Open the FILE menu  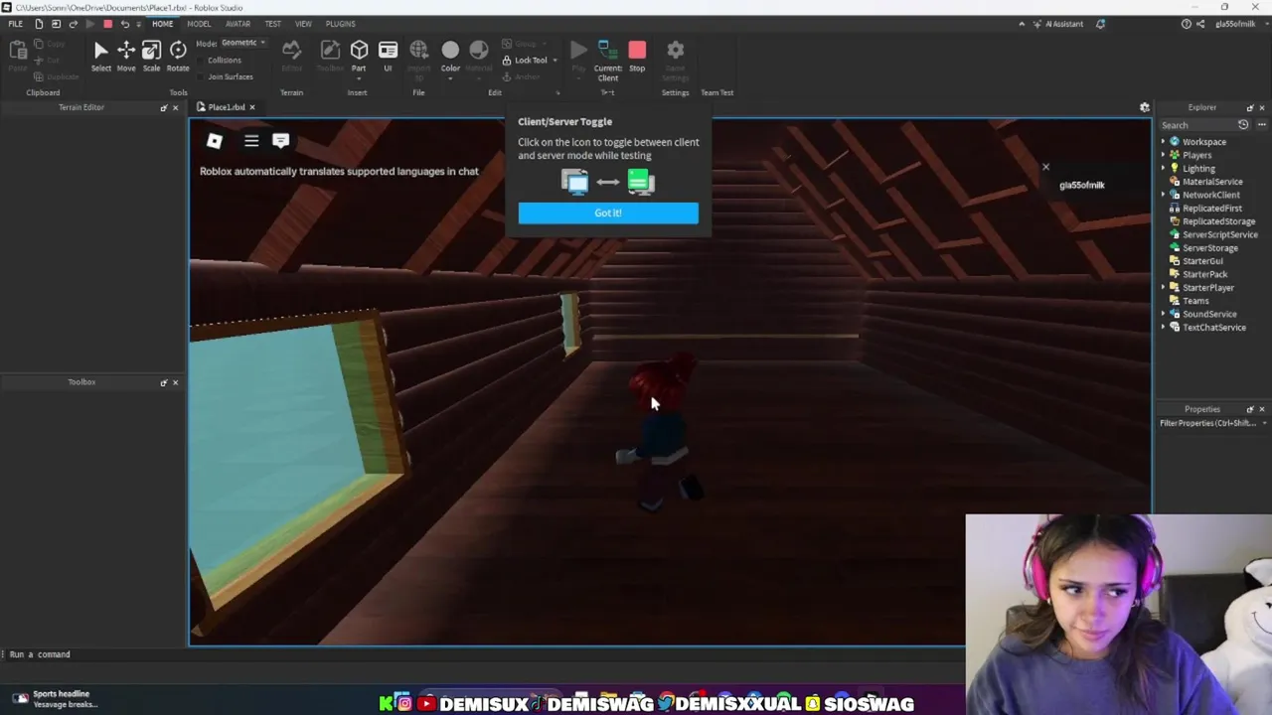point(16,24)
